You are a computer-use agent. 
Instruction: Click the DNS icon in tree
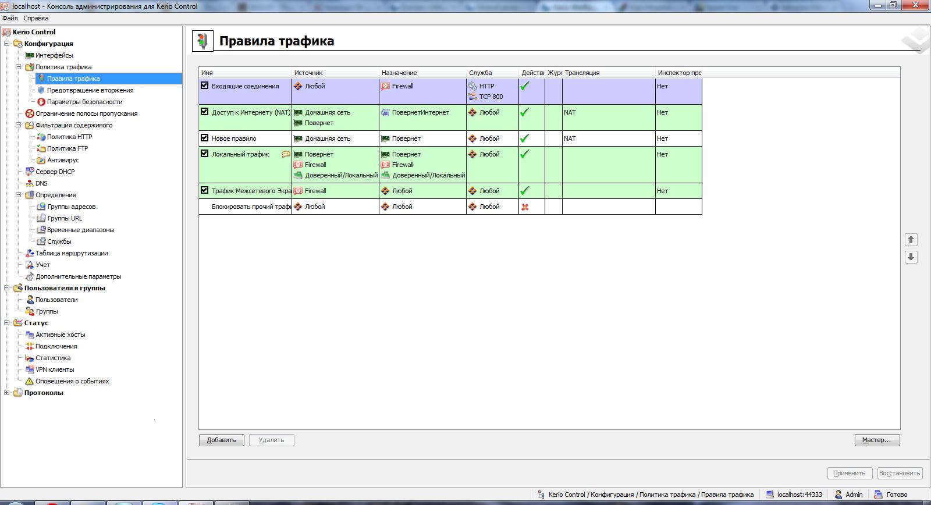(x=30, y=183)
